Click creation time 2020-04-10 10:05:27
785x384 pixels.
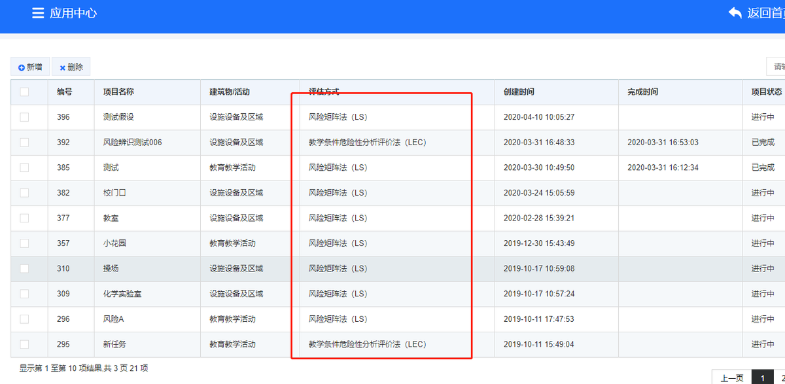click(x=539, y=117)
